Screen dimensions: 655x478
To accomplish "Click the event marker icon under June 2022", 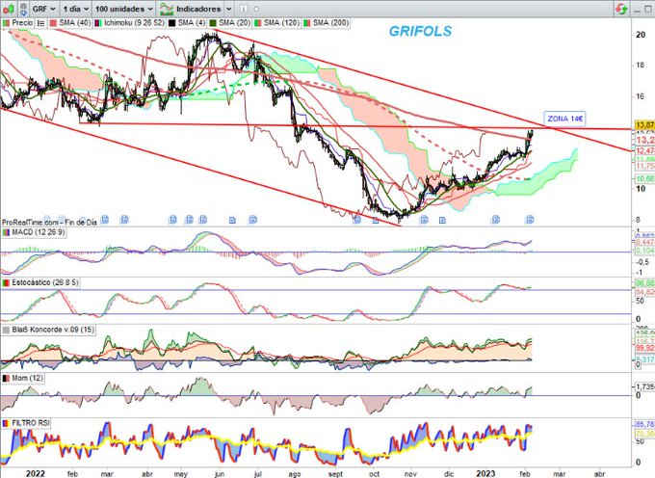I will click(x=232, y=220).
